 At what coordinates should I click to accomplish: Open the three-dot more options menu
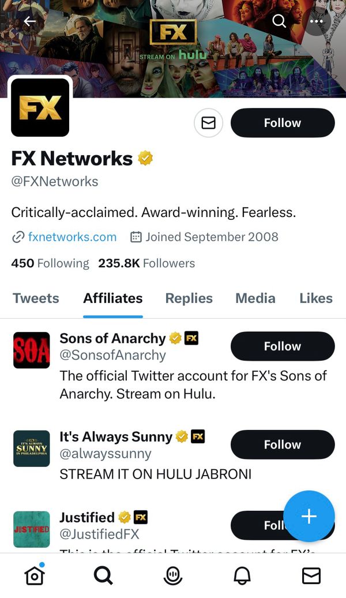click(x=317, y=21)
